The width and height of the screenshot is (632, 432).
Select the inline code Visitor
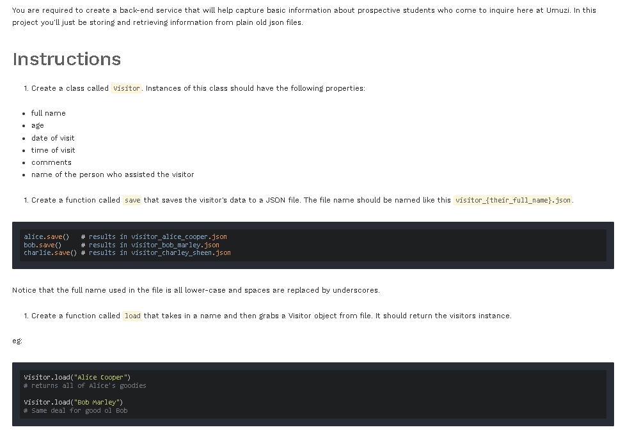pos(126,88)
